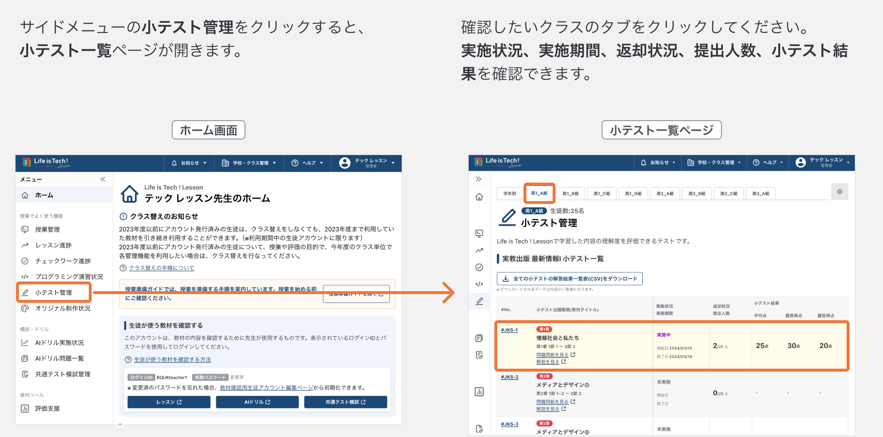Click the 実施中 status in #JKS-1 row

(x=663, y=335)
